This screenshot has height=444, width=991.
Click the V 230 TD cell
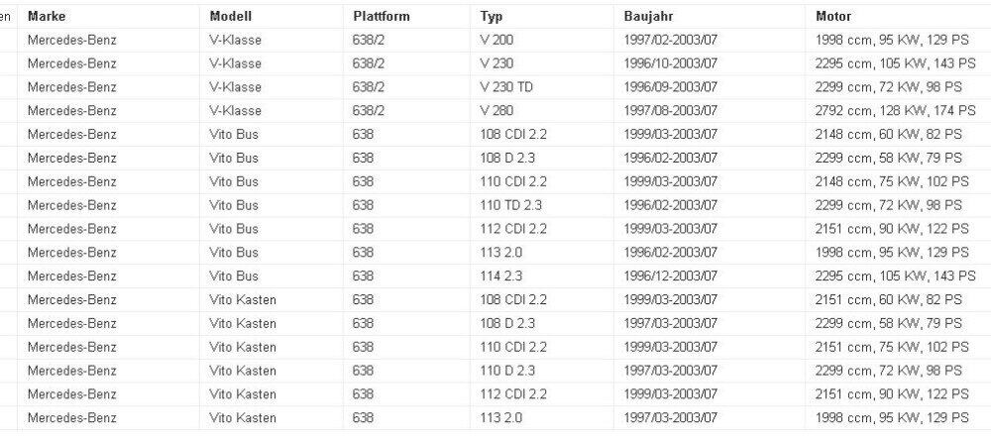(x=506, y=87)
